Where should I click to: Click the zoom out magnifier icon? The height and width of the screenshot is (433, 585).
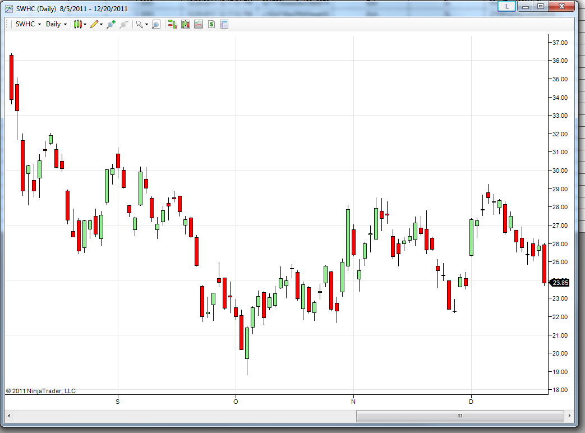point(123,24)
